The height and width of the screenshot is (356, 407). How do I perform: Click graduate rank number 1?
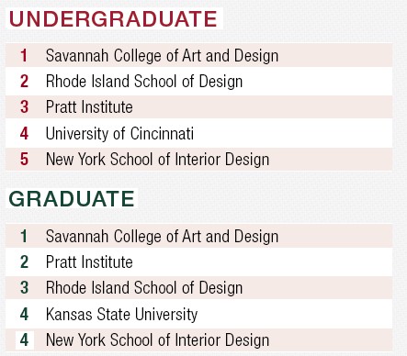(24, 237)
